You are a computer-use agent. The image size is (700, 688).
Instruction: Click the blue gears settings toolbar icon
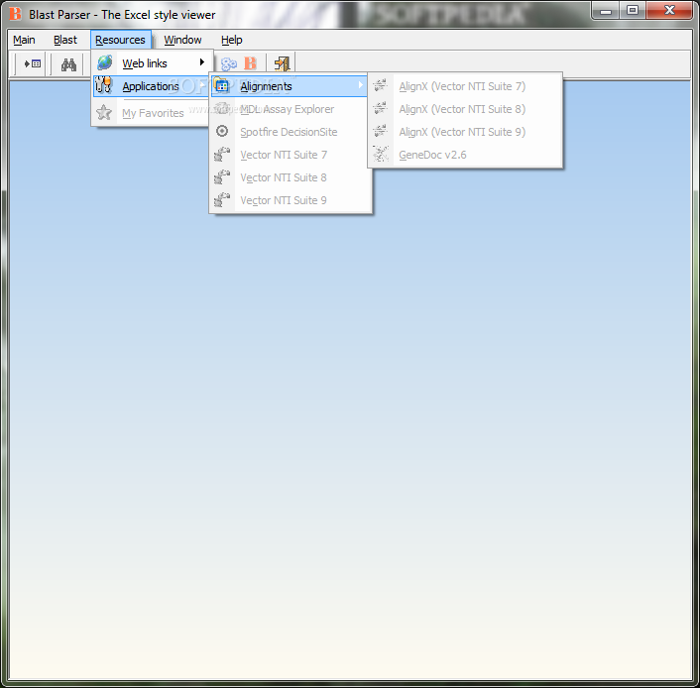click(229, 63)
